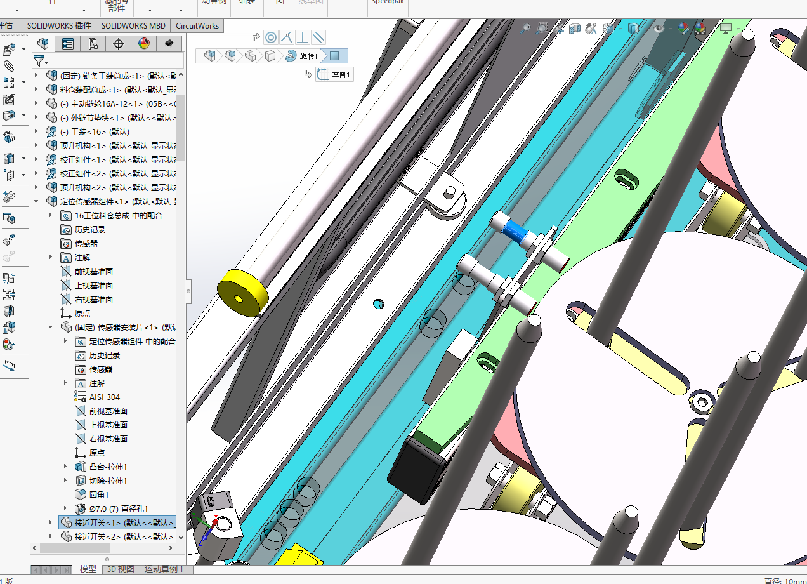Click 旋转1 feature in breadcrumb
The height and width of the screenshot is (584, 807).
(301, 56)
